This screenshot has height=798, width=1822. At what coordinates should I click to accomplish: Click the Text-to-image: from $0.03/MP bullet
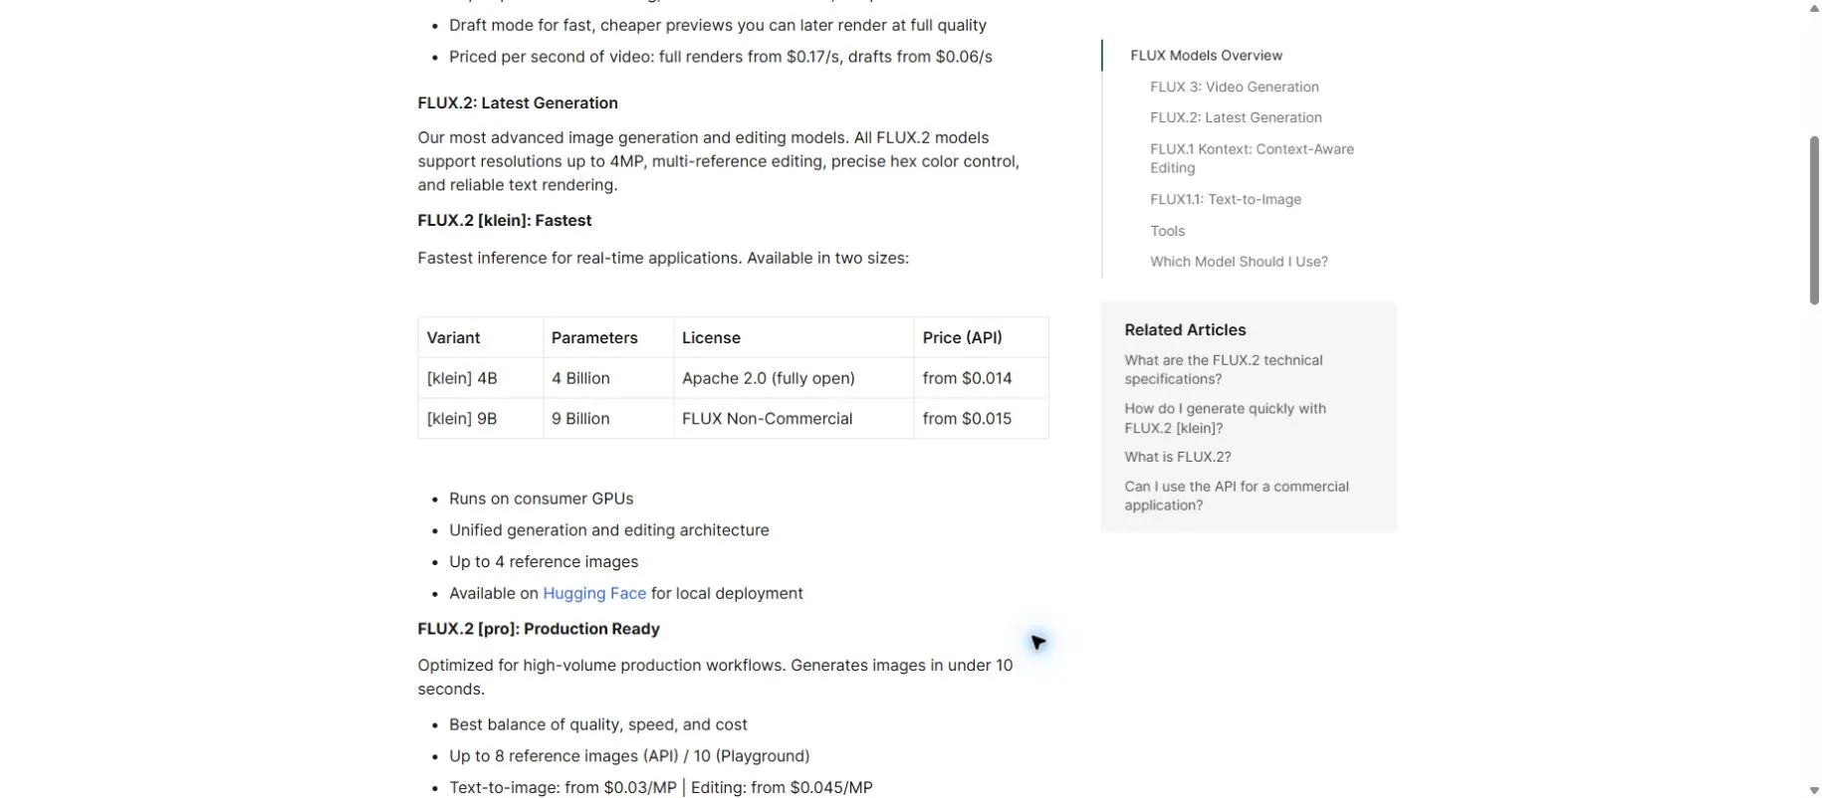coord(661,788)
